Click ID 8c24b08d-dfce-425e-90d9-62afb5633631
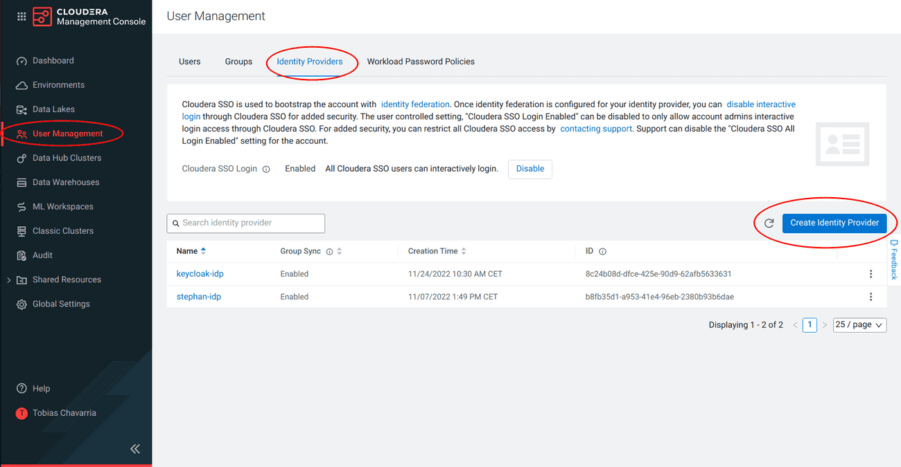901x467 pixels. [658, 274]
